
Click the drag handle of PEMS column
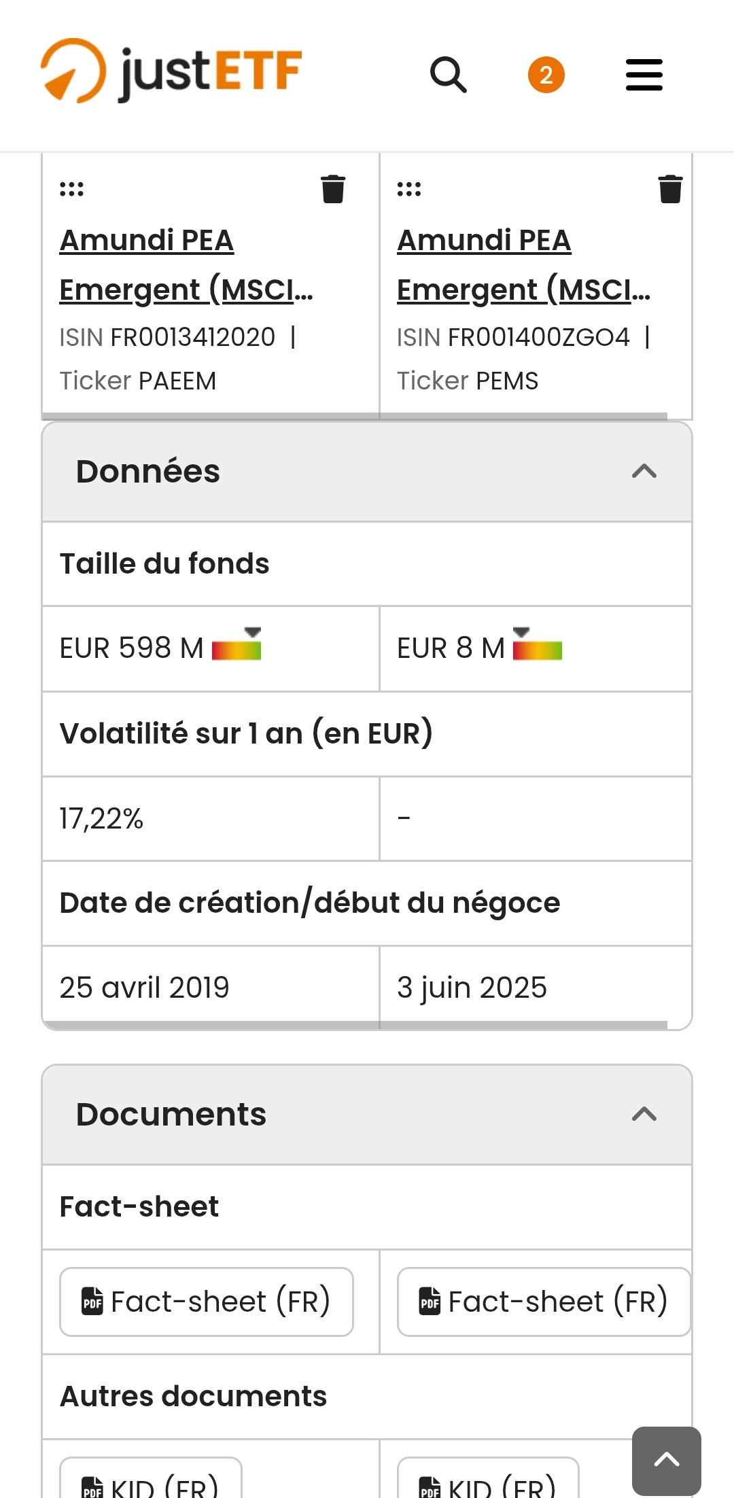click(409, 189)
